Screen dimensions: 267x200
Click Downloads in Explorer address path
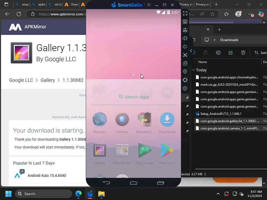(229, 40)
